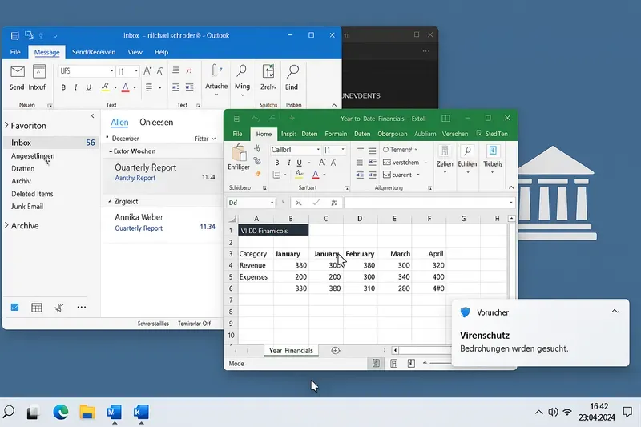Open the Excel Formain tab
Image resolution: width=641 pixels, height=427 pixels.
tap(336, 134)
